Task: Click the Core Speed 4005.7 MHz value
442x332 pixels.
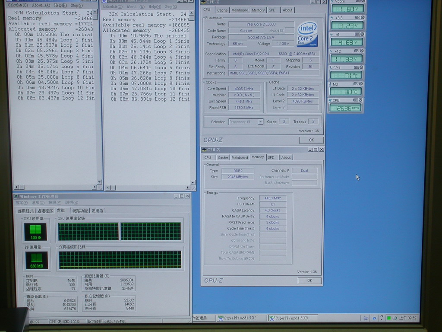Action: pos(244,89)
